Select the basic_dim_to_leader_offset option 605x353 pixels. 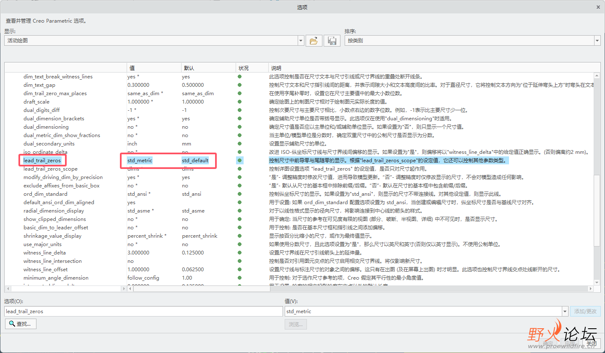[56, 228]
